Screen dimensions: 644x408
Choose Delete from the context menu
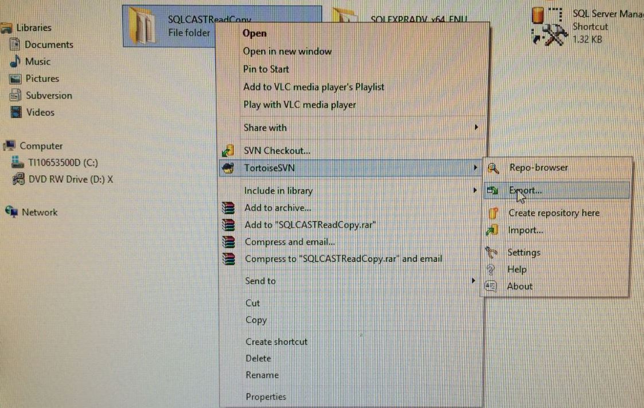(x=258, y=358)
